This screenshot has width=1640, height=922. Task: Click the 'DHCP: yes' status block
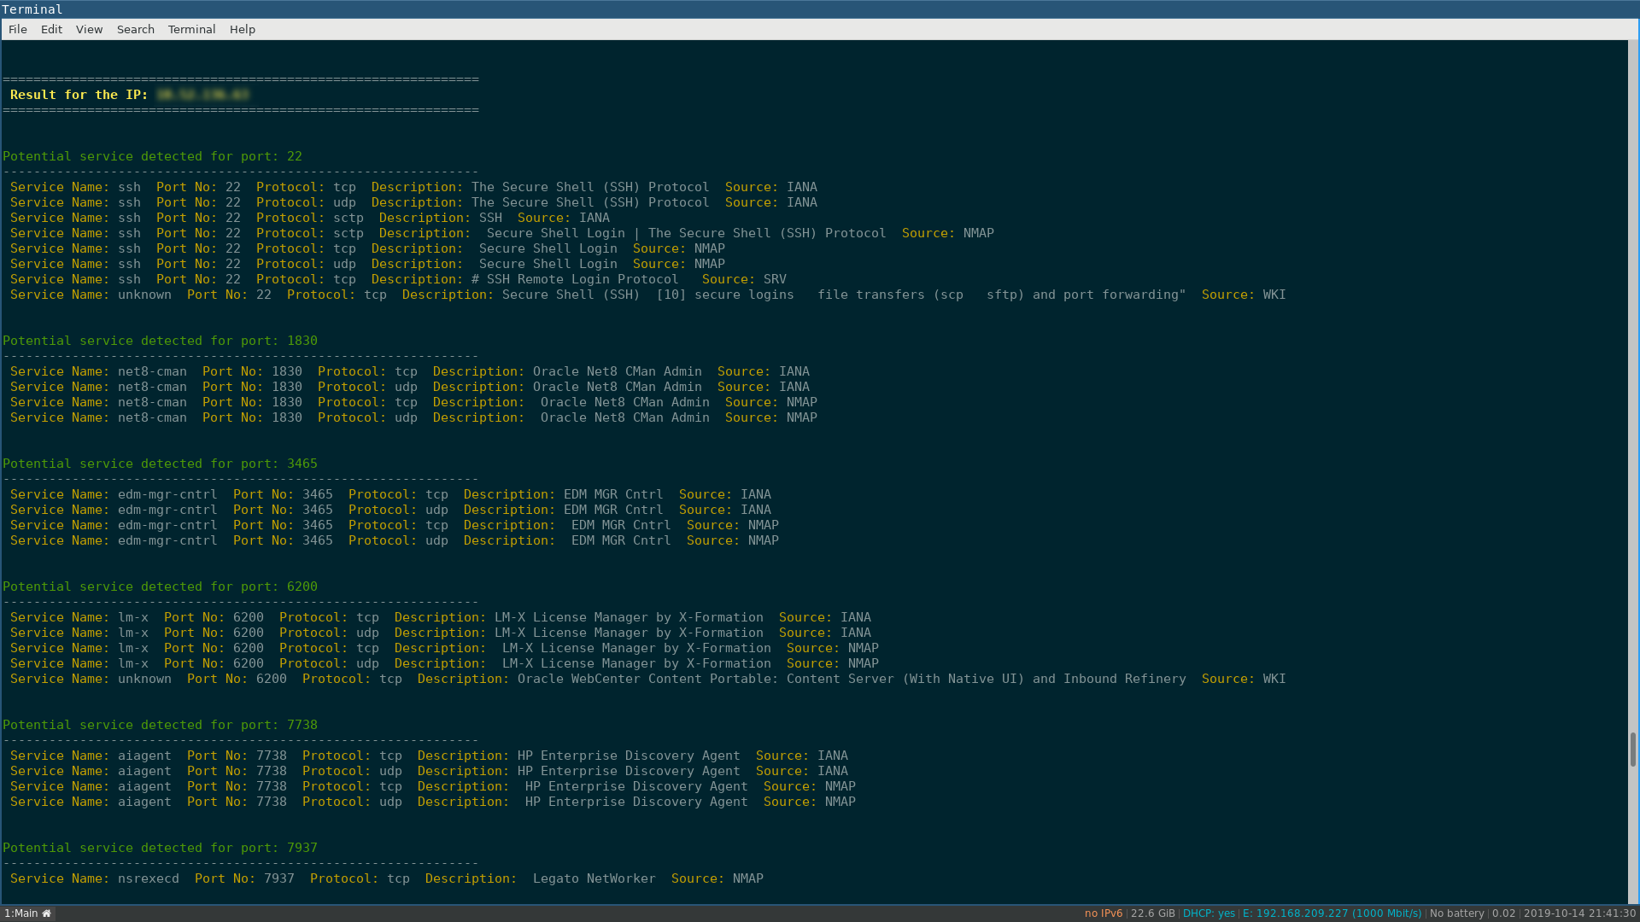click(1209, 913)
